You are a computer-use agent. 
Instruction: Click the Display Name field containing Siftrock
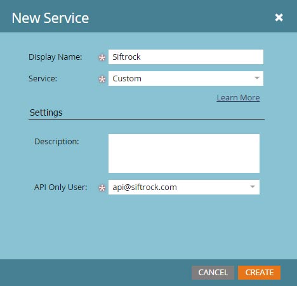186,57
